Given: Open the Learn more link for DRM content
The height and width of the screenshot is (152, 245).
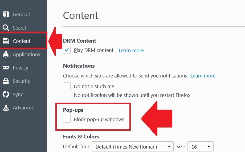Looking at the screenshot, I should pyautogui.click(x=131, y=50).
